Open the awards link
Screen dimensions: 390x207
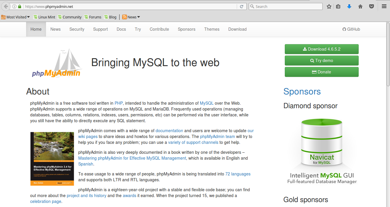pyautogui.click(x=130, y=196)
